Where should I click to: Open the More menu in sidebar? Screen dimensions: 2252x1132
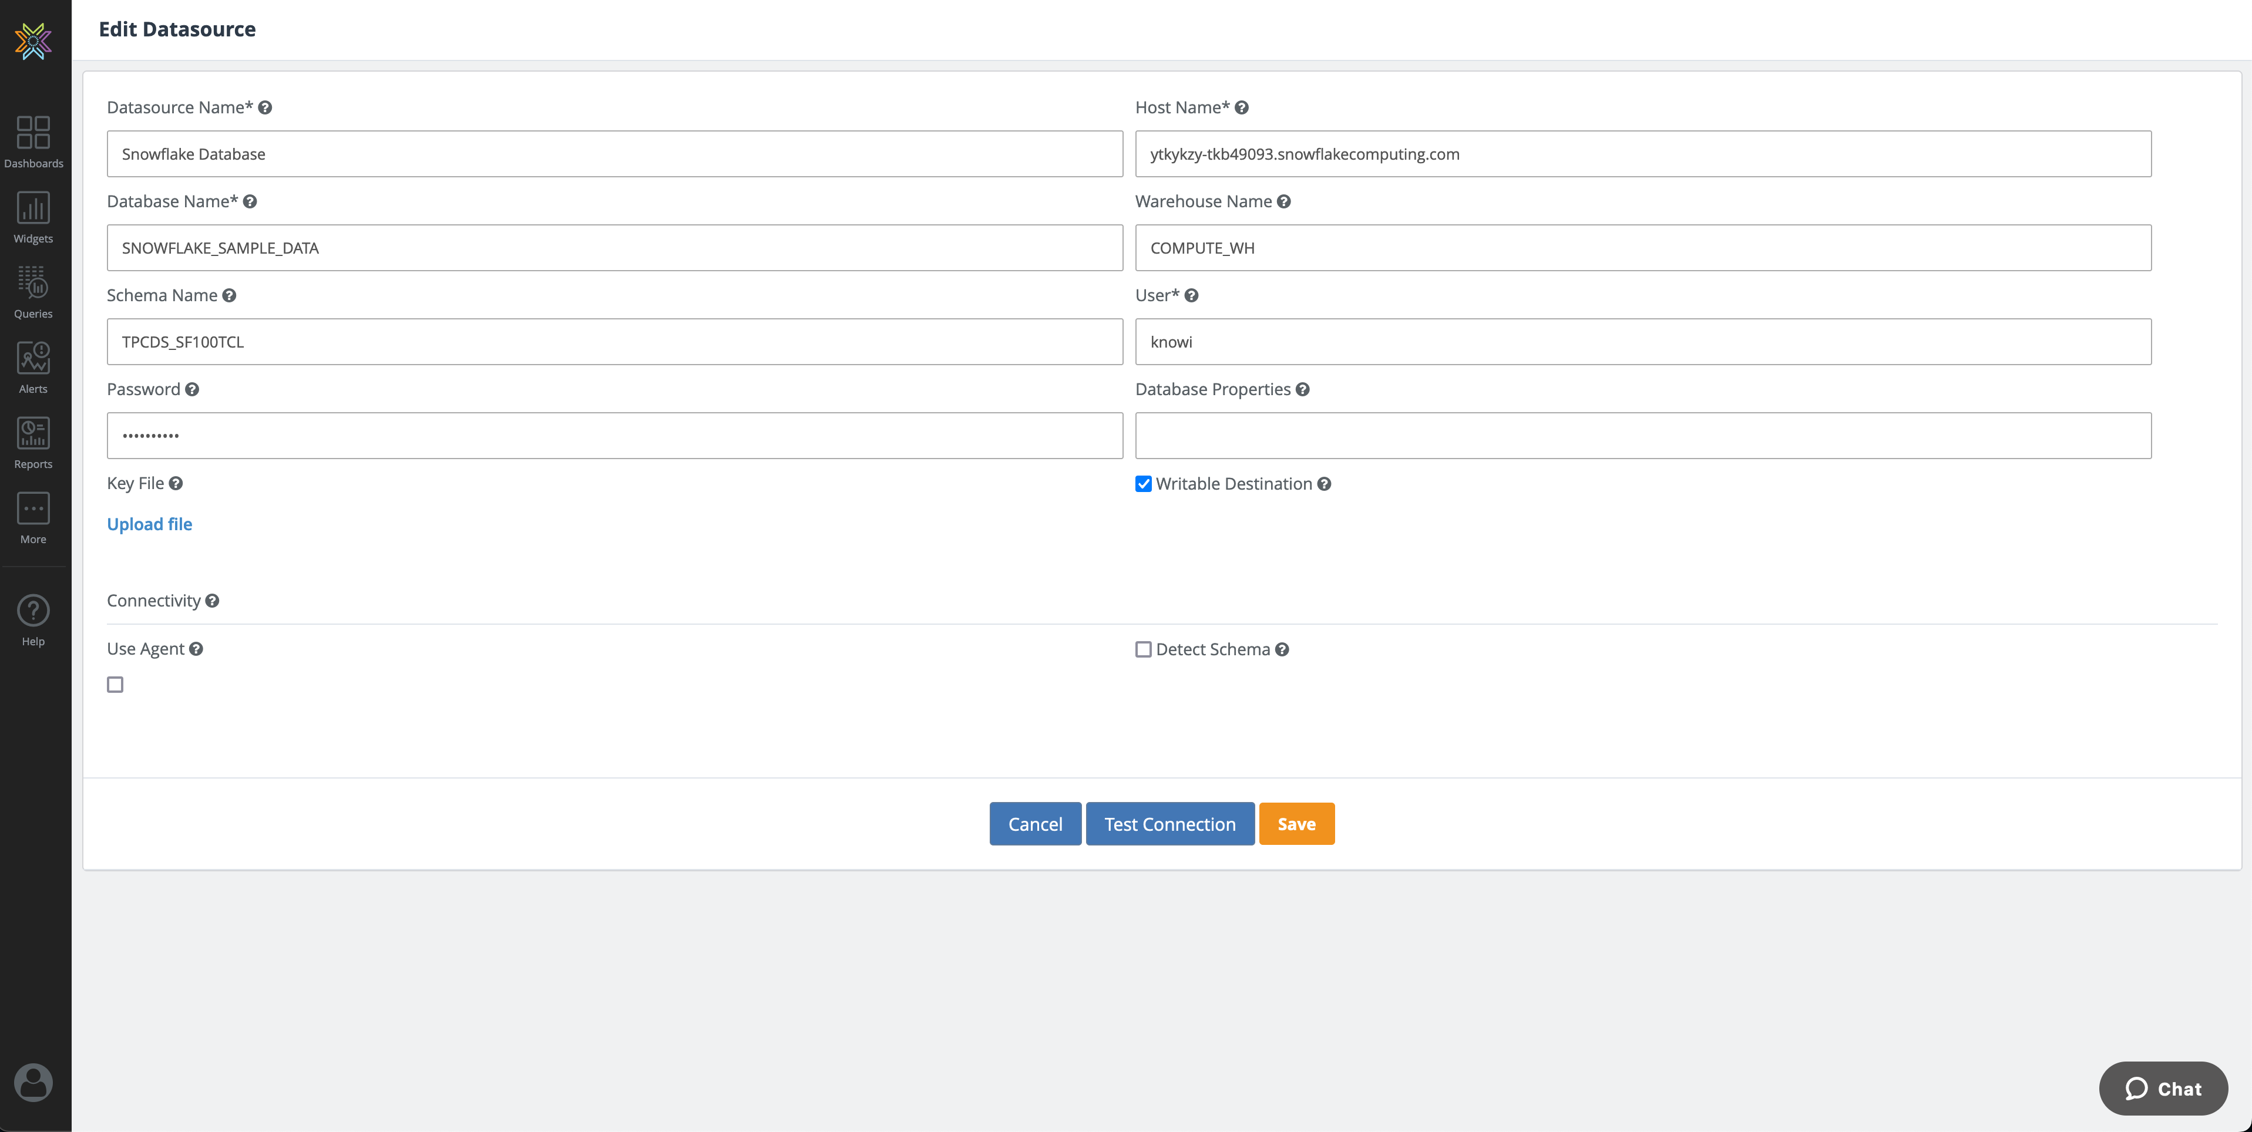click(33, 517)
